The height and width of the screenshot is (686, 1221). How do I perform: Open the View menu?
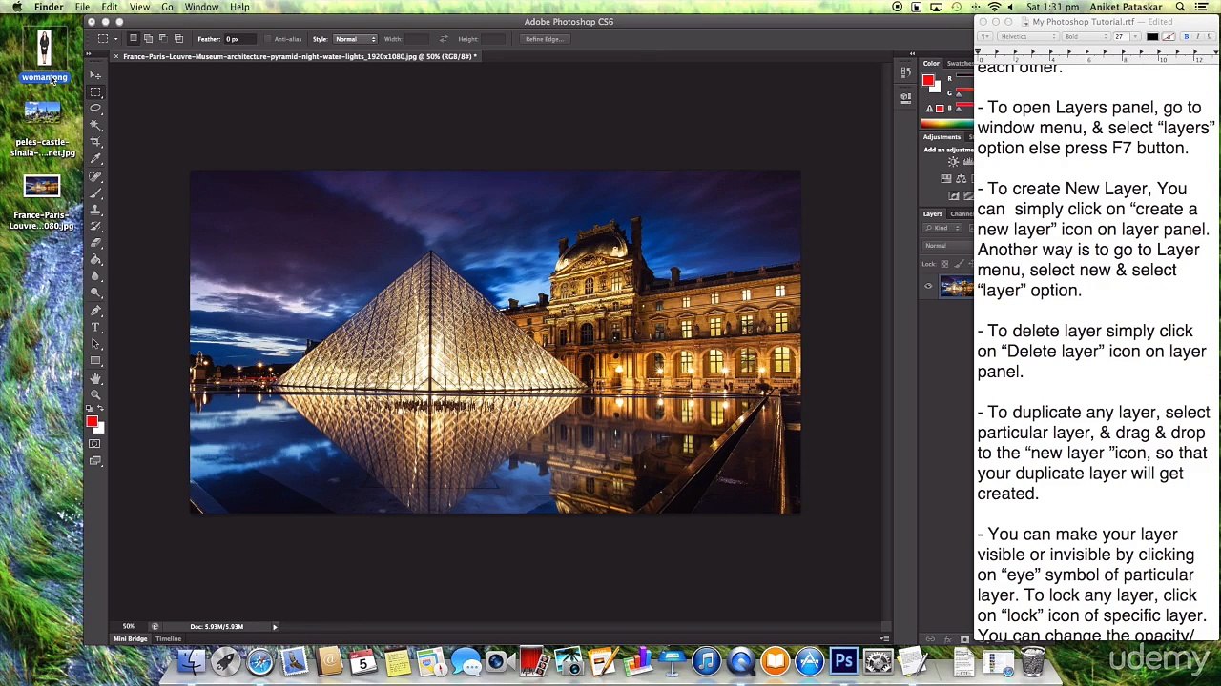[x=139, y=7]
